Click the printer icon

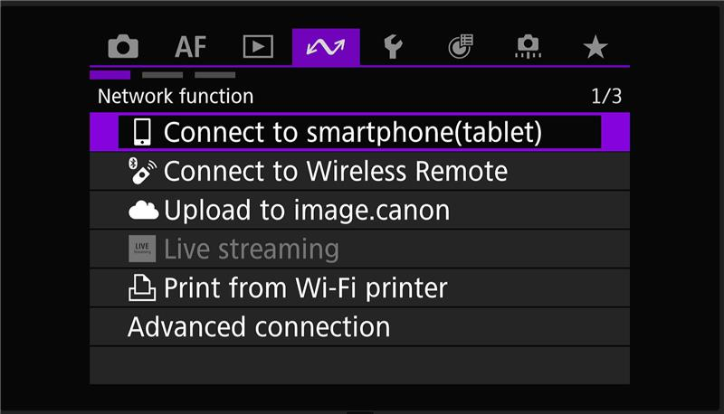coord(142,287)
